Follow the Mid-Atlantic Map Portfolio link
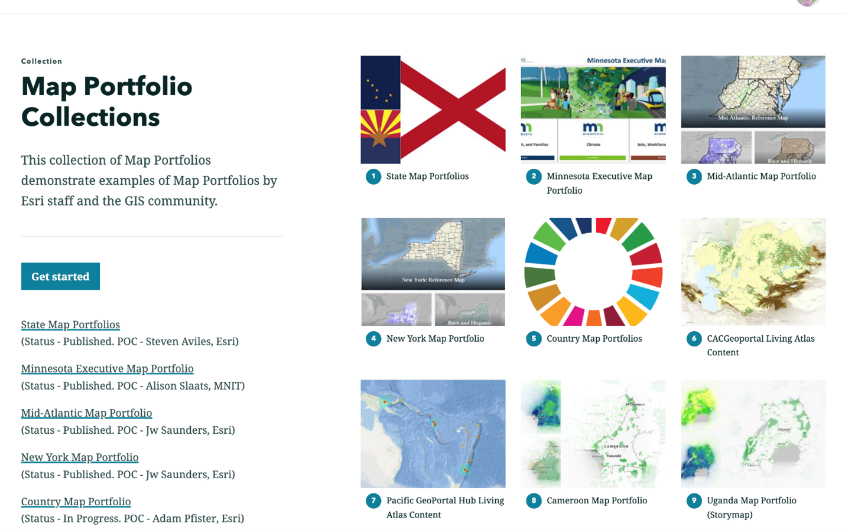The height and width of the screenshot is (530, 845). point(86,413)
